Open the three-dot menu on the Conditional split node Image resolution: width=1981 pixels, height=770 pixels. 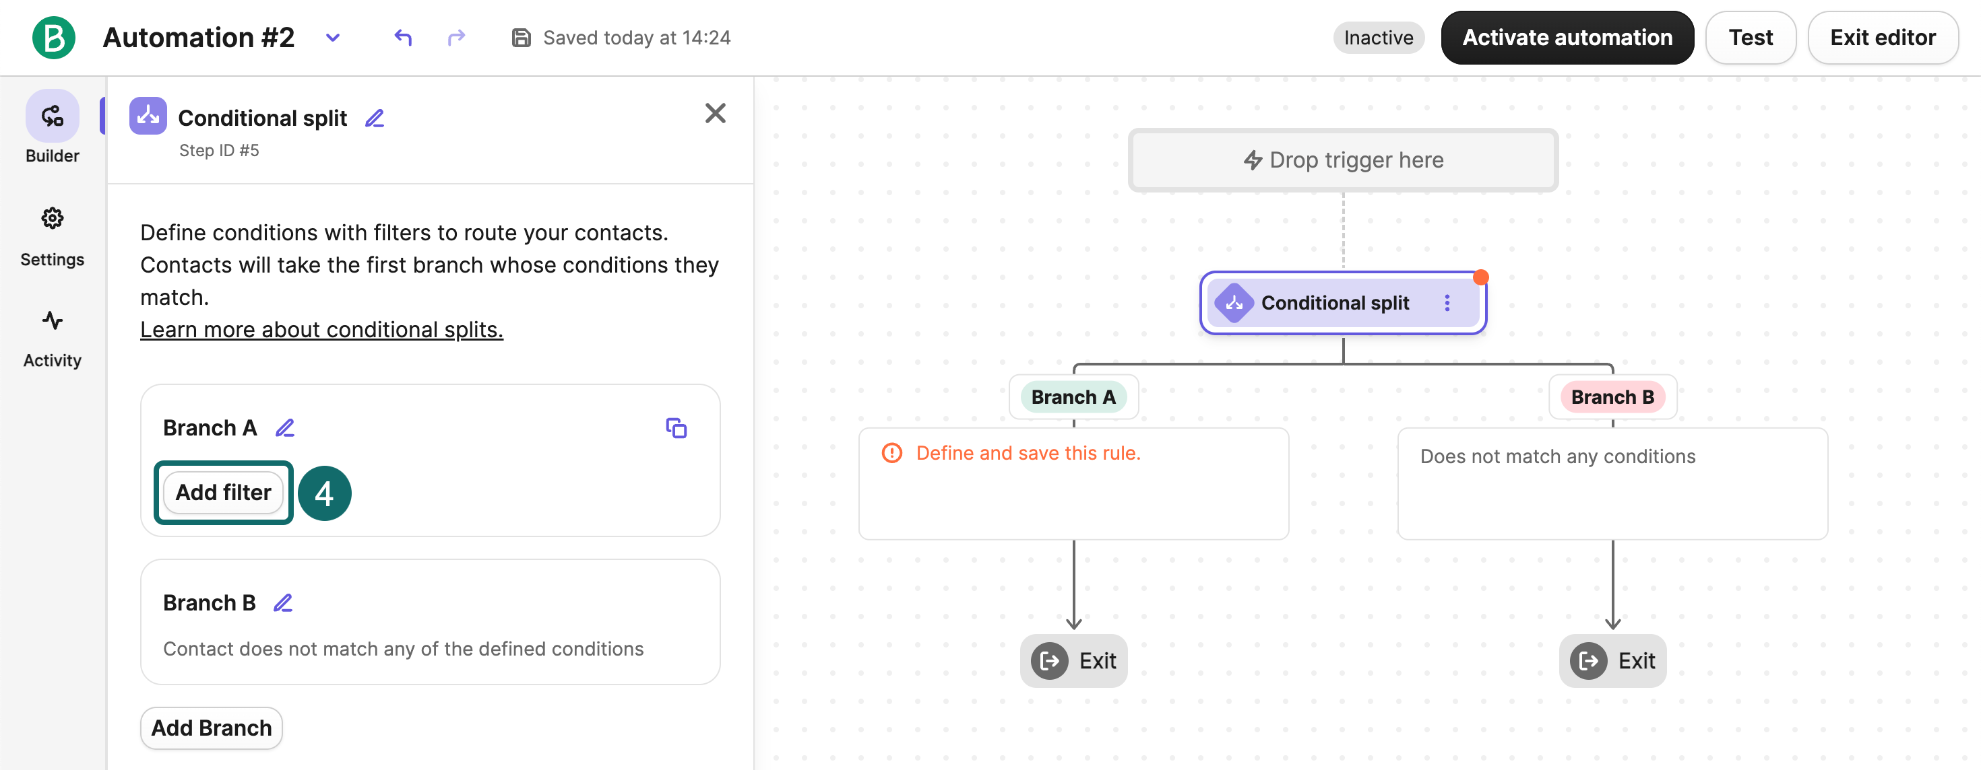(1447, 303)
